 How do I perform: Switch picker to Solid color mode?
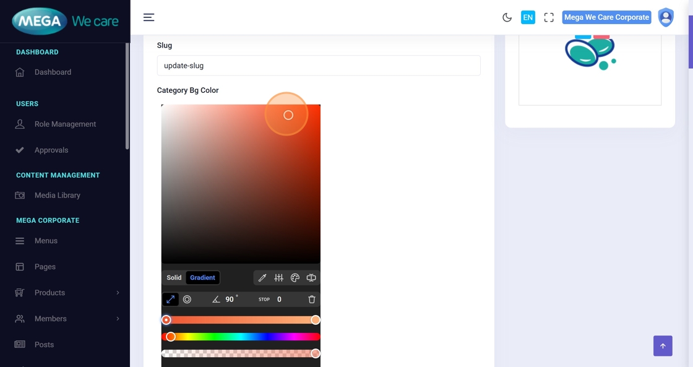[174, 278]
